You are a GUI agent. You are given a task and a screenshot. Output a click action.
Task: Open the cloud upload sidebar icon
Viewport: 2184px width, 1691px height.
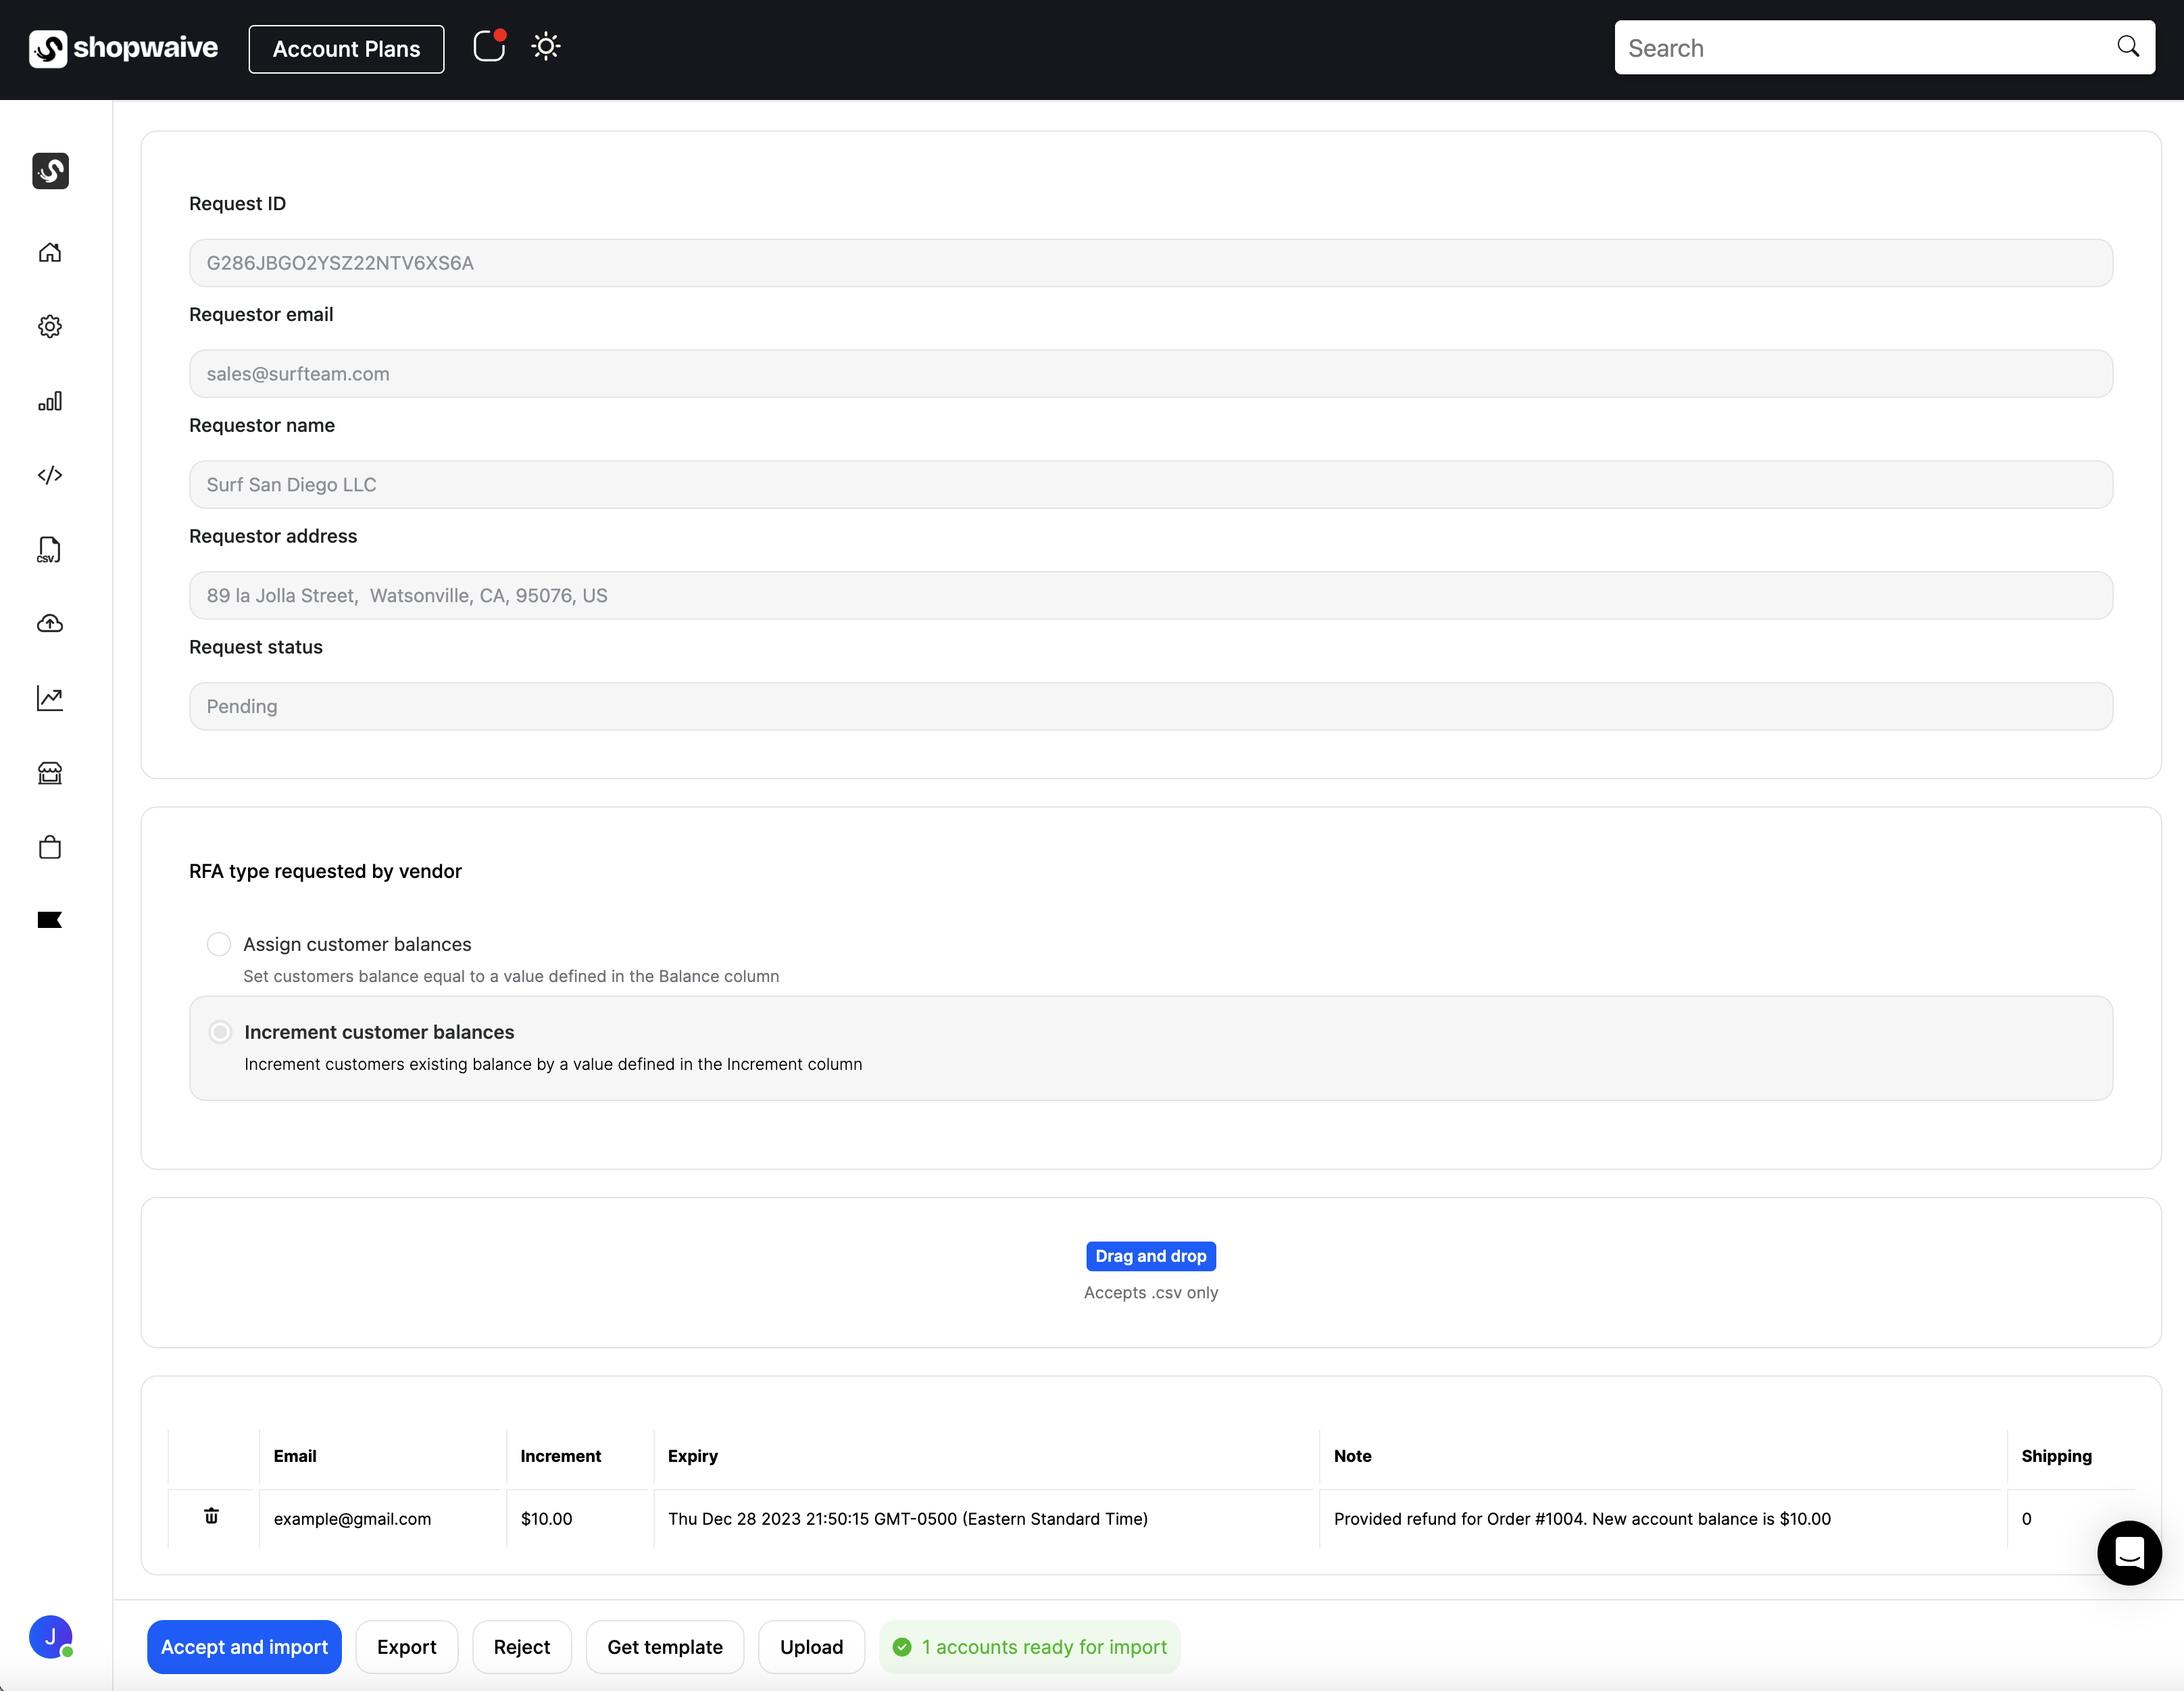coord(50,624)
